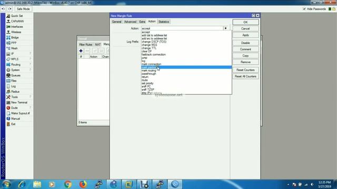The image size is (337, 189).
Task: Open Filter Rules tab in Firewall
Action: [x=85, y=44]
